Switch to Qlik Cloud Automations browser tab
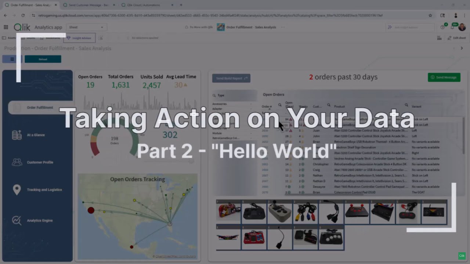 coord(147,5)
